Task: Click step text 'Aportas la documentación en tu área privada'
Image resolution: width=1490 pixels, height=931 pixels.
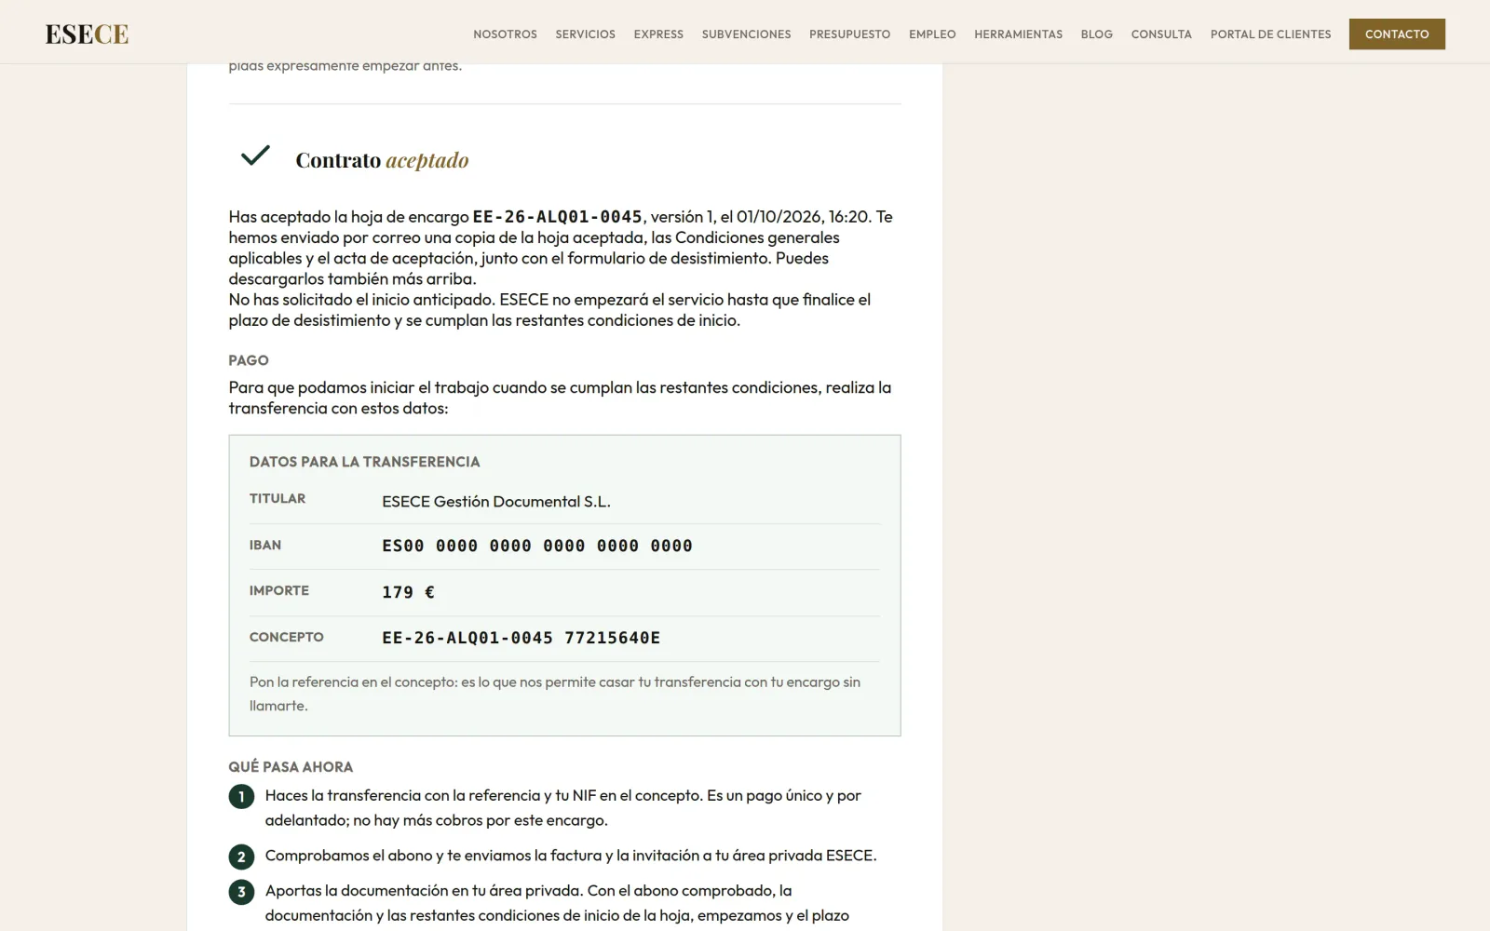Action: pyautogui.click(x=557, y=903)
